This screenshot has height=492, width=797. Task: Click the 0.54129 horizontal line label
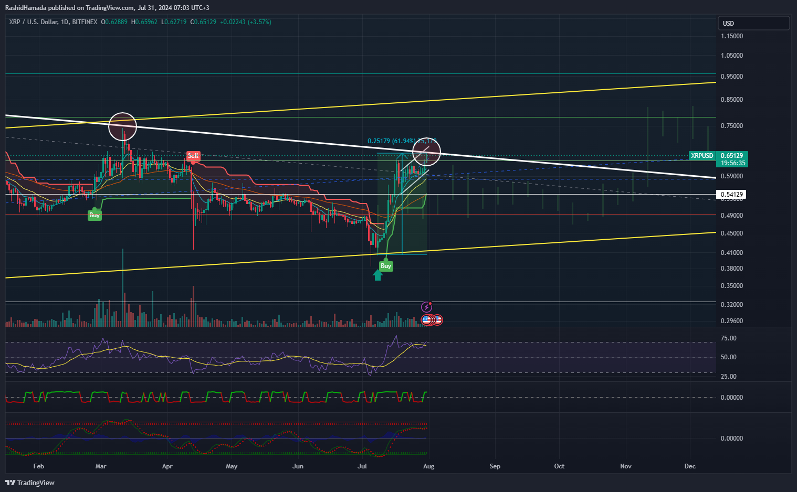click(x=731, y=195)
